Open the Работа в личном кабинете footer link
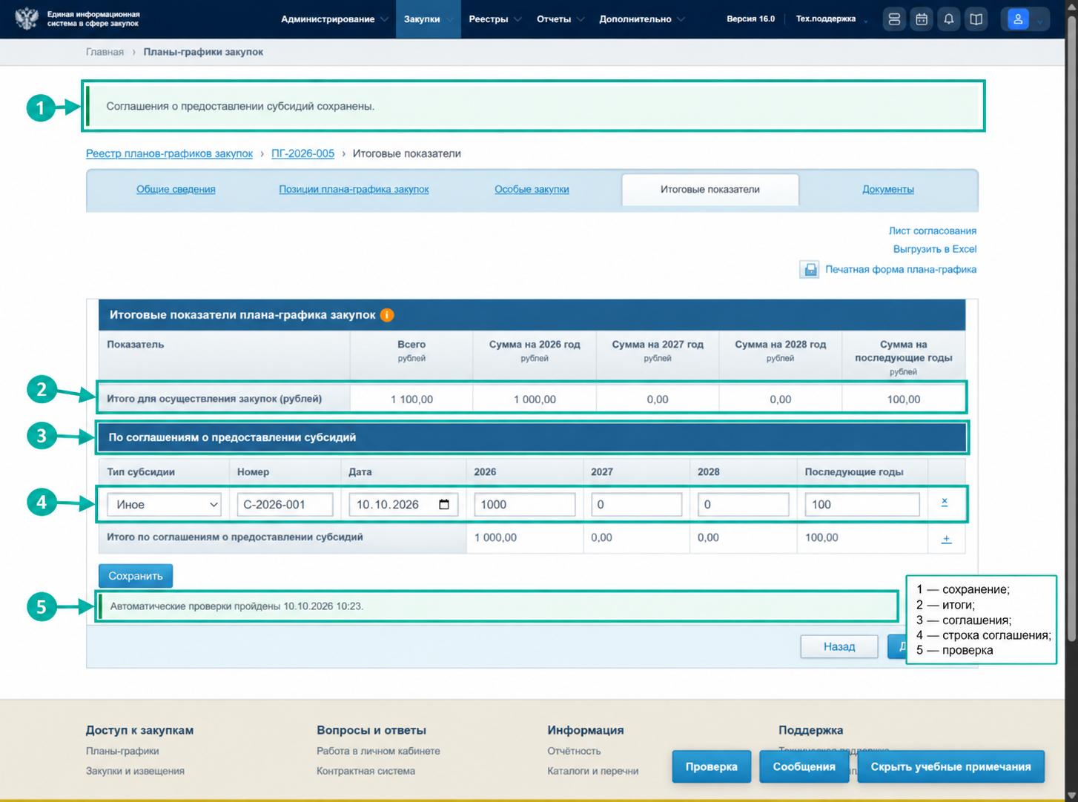 [378, 751]
